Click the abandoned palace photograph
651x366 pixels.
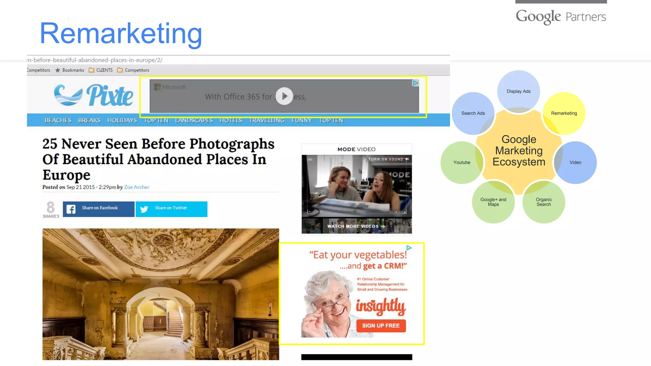[x=161, y=294]
